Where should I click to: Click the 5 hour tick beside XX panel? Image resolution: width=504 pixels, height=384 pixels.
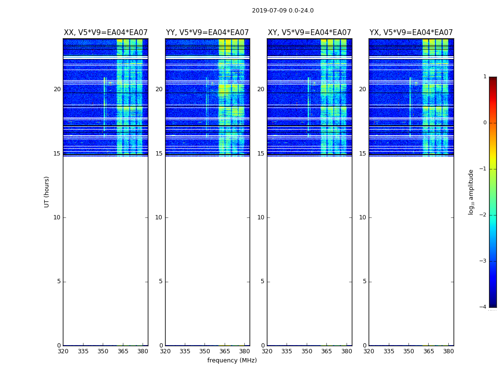(x=59, y=282)
